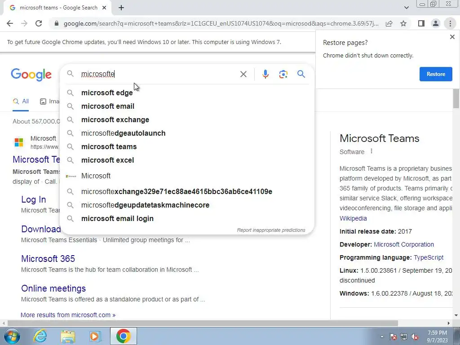The image size is (460, 345).
Task: Go back using the browser back arrow
Action: point(10,23)
